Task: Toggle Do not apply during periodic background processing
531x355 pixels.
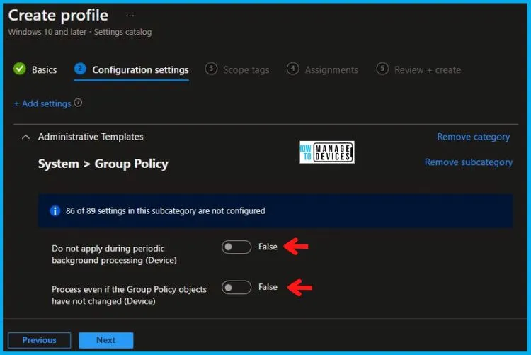Action: click(236, 247)
